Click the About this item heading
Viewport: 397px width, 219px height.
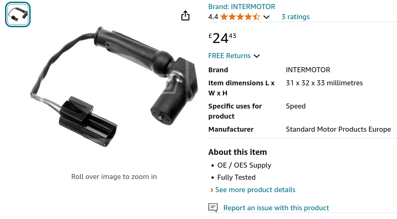[238, 152]
